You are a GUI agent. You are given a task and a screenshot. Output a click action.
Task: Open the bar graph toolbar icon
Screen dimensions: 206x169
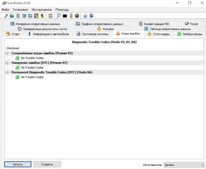30,16
